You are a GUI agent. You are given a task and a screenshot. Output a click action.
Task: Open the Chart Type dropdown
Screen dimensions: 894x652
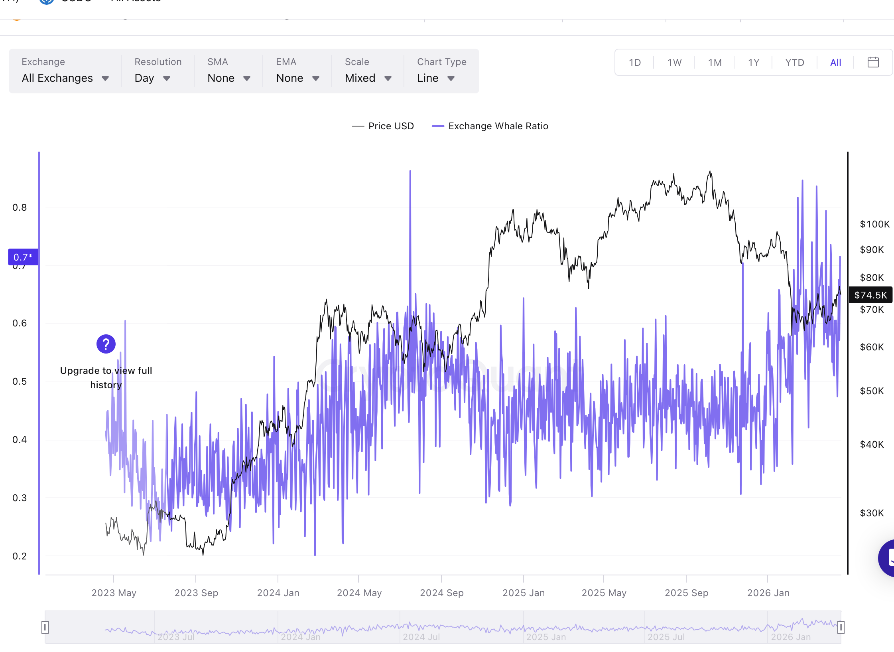(442, 71)
